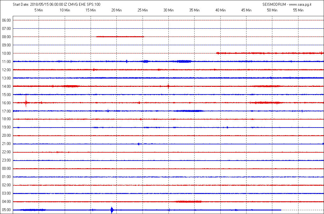
Task: Click the 19:00 hour label
Action: coord(6,127)
